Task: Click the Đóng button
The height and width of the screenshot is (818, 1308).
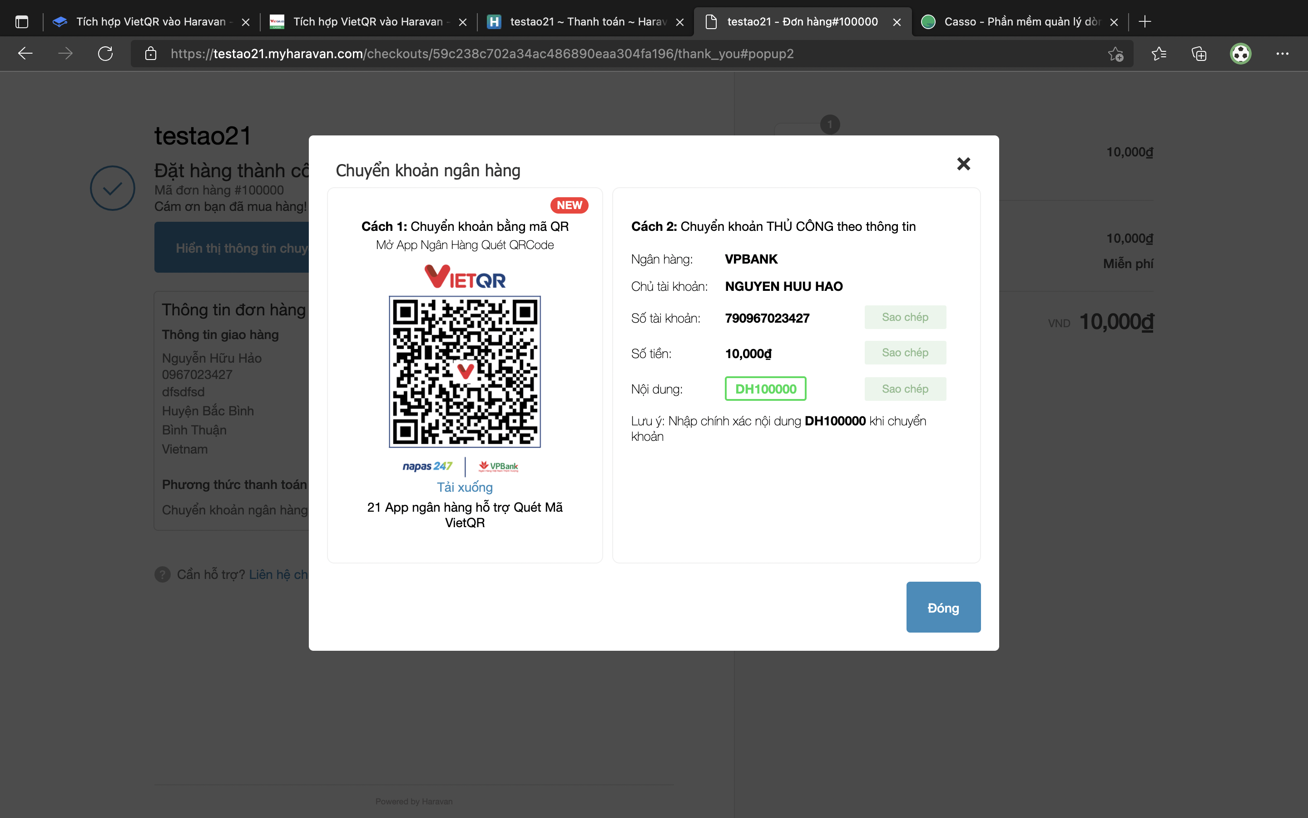Action: tap(943, 607)
